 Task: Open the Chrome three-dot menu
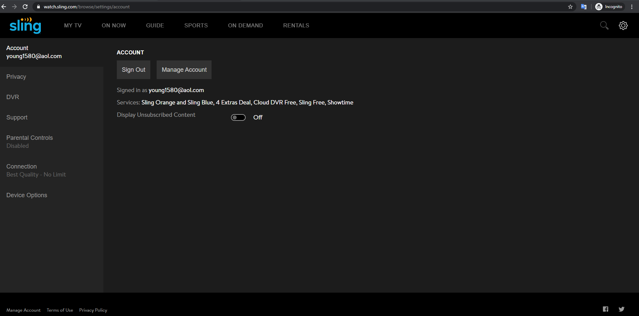tap(632, 7)
